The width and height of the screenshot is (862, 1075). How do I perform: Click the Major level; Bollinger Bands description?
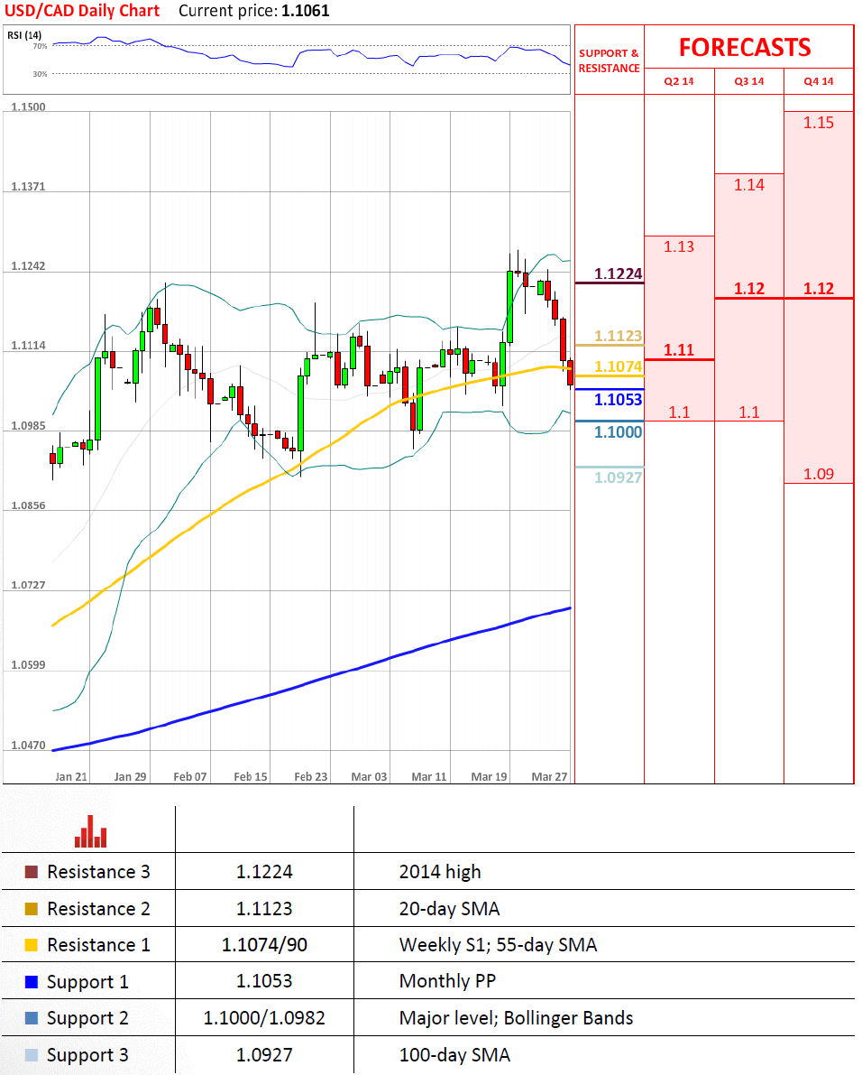click(x=517, y=1018)
